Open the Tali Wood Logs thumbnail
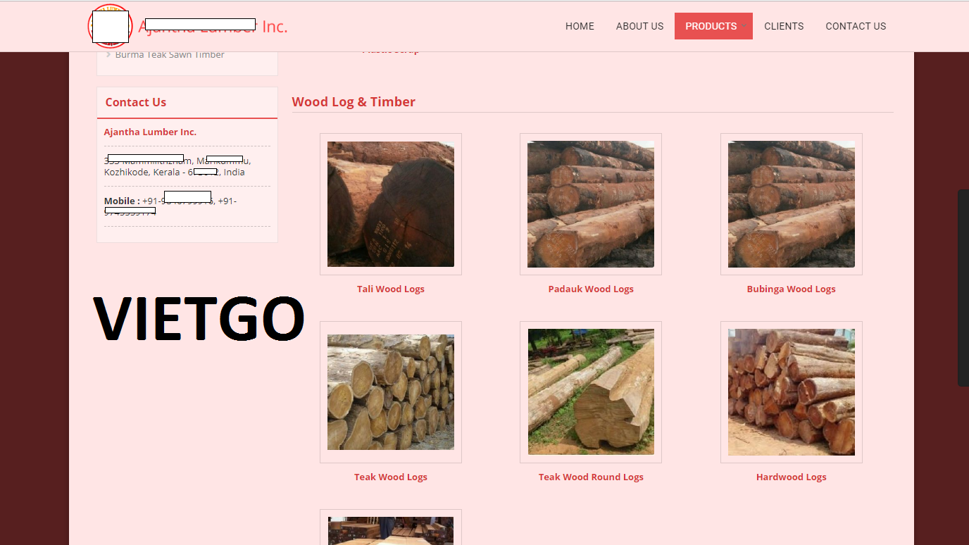 tap(390, 203)
